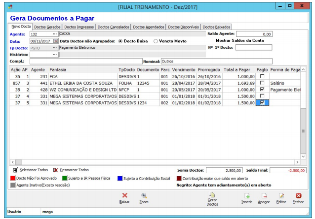Viewport: 315px width, 219px height.
Task: Click the Baixar red X icon
Action: [125, 195]
